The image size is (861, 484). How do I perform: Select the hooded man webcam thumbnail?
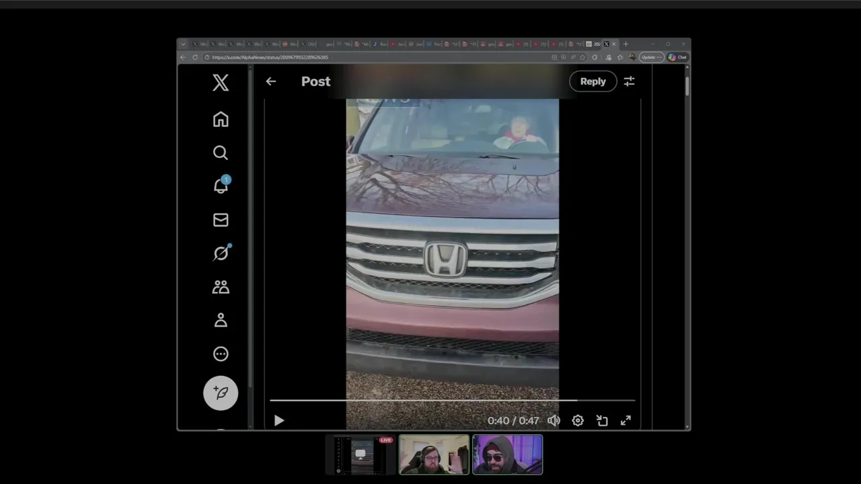pos(507,455)
